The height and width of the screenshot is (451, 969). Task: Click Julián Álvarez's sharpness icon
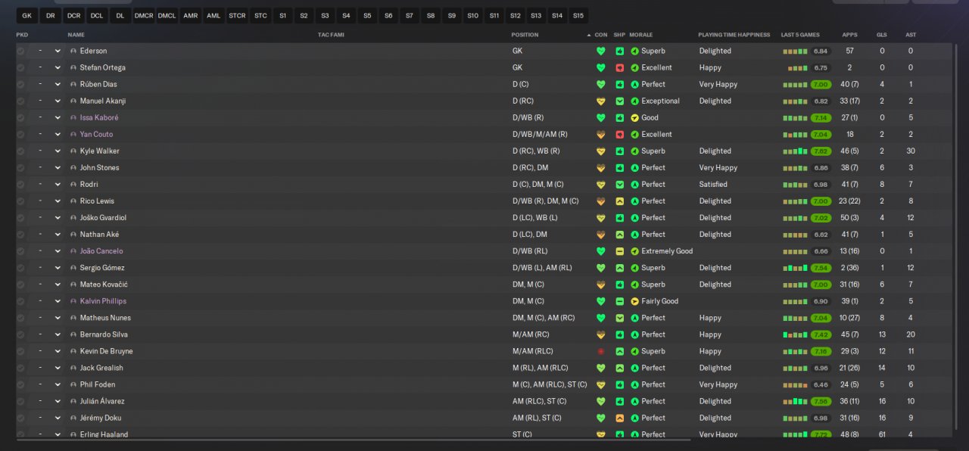(620, 402)
